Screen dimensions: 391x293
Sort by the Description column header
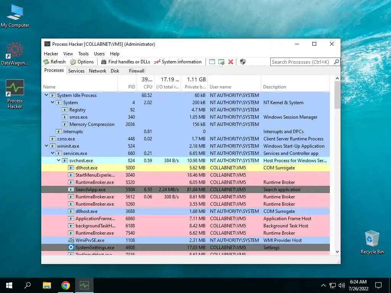click(295, 84)
